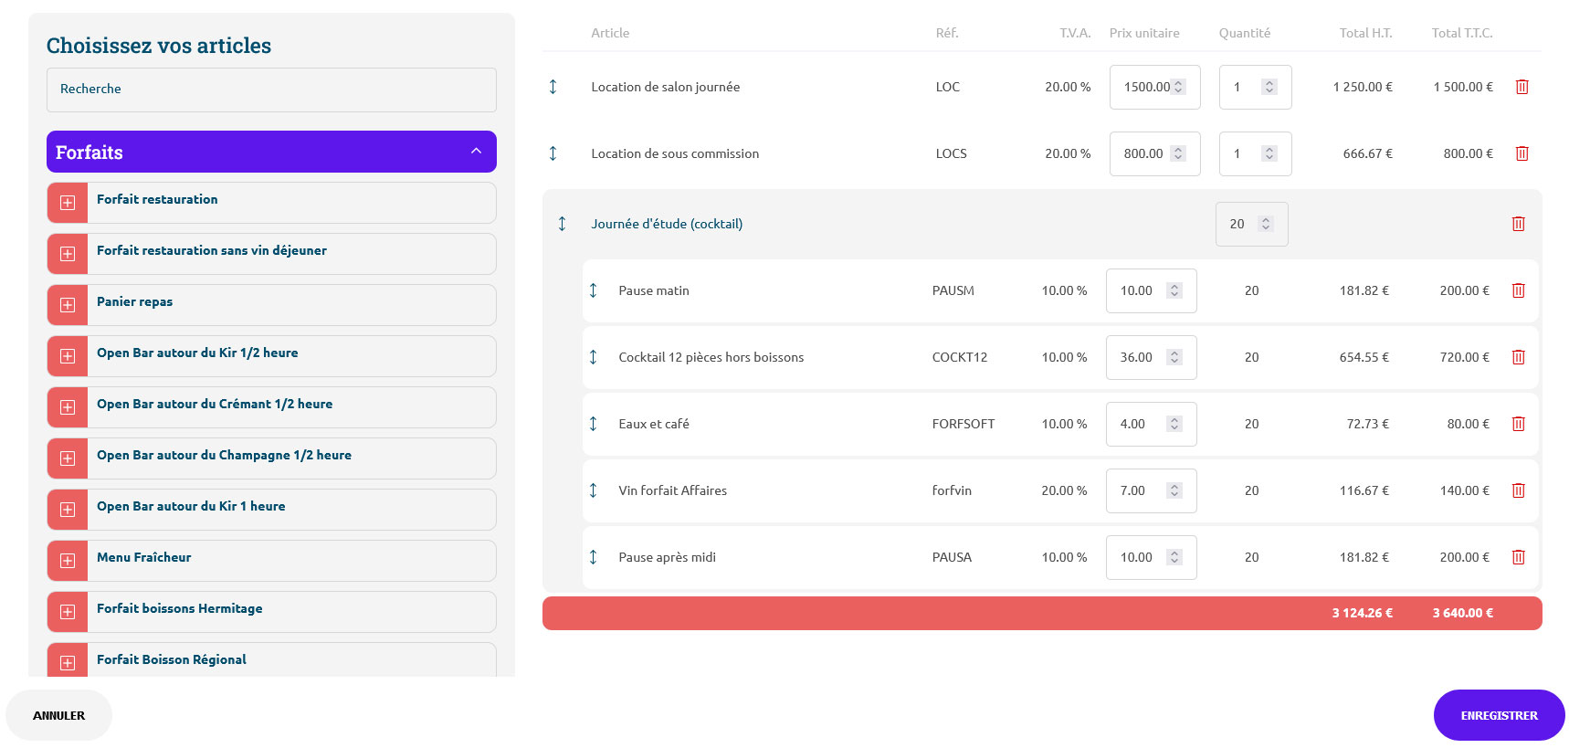Click the Eaux et café unit price field

pos(1137,424)
